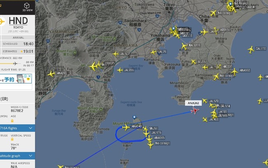Select the JAL255 plane over Sagami Bay

point(120,70)
